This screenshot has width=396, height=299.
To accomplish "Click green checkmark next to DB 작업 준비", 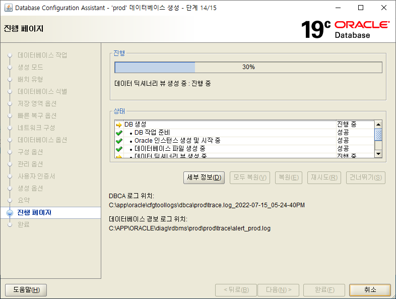I will tap(119, 133).
